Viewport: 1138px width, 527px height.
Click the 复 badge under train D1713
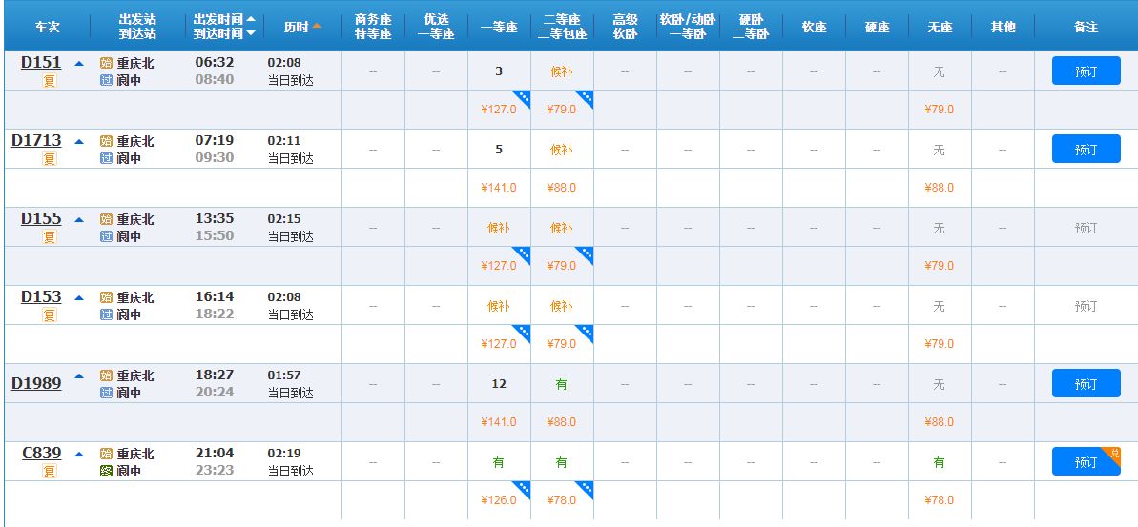(x=50, y=159)
